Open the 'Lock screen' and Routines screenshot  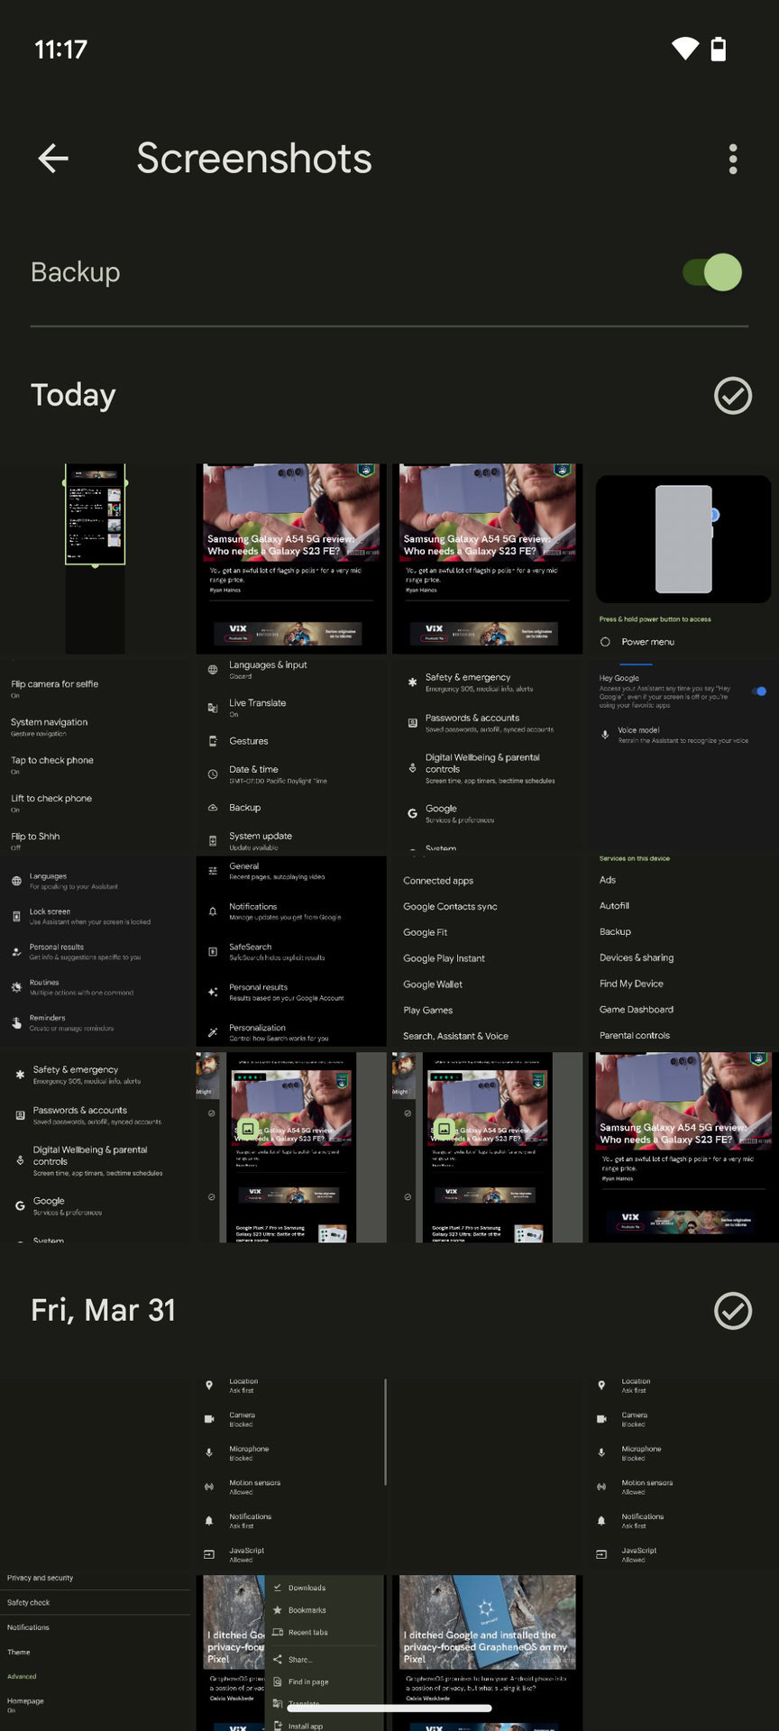[95, 951]
